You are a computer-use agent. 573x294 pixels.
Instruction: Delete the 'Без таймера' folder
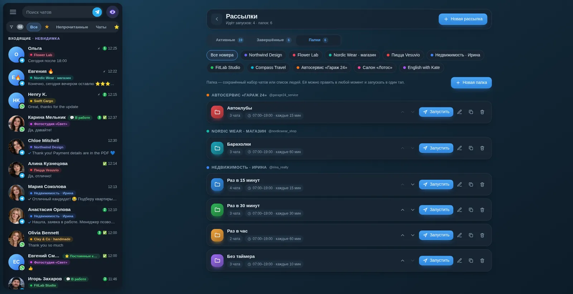482,261
